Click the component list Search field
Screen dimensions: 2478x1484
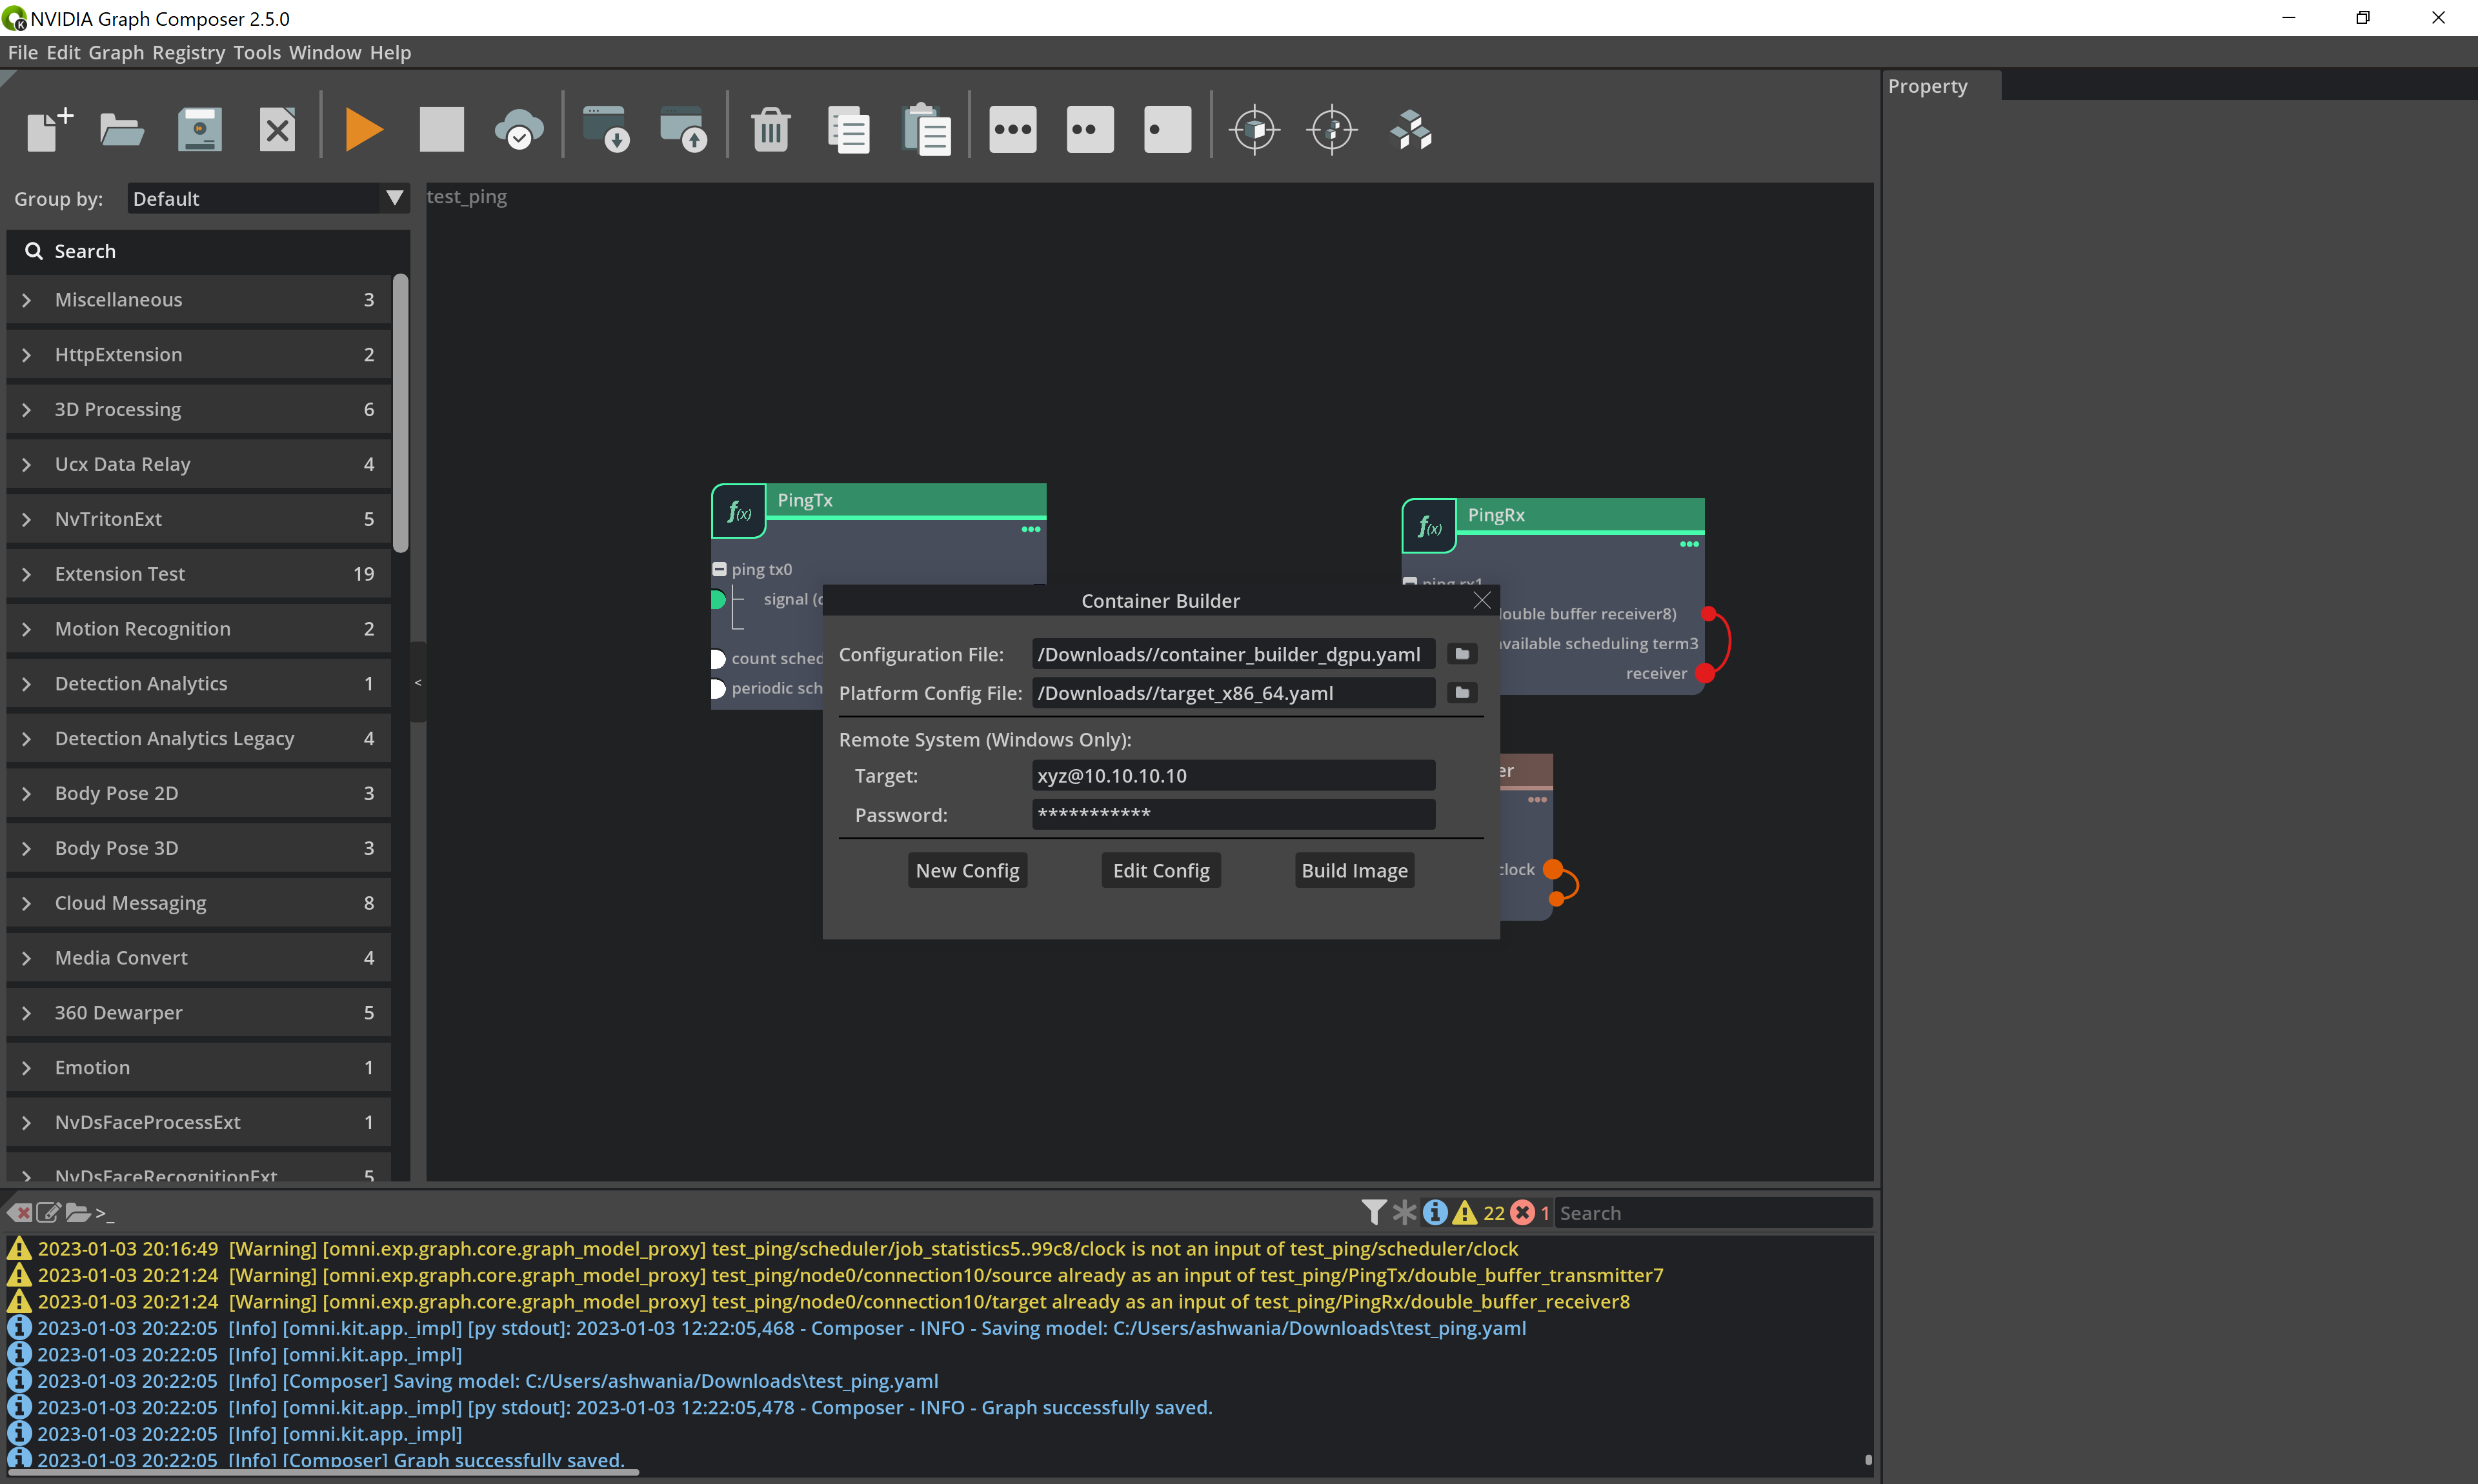[x=208, y=251]
